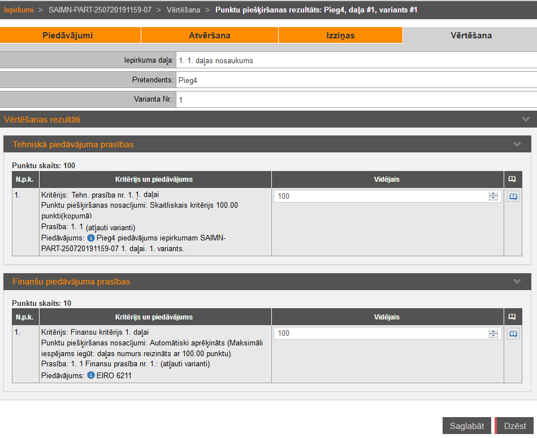Click the book icon in the financial table header
Viewport: 537px width, 438px height.
pyautogui.click(x=512, y=317)
